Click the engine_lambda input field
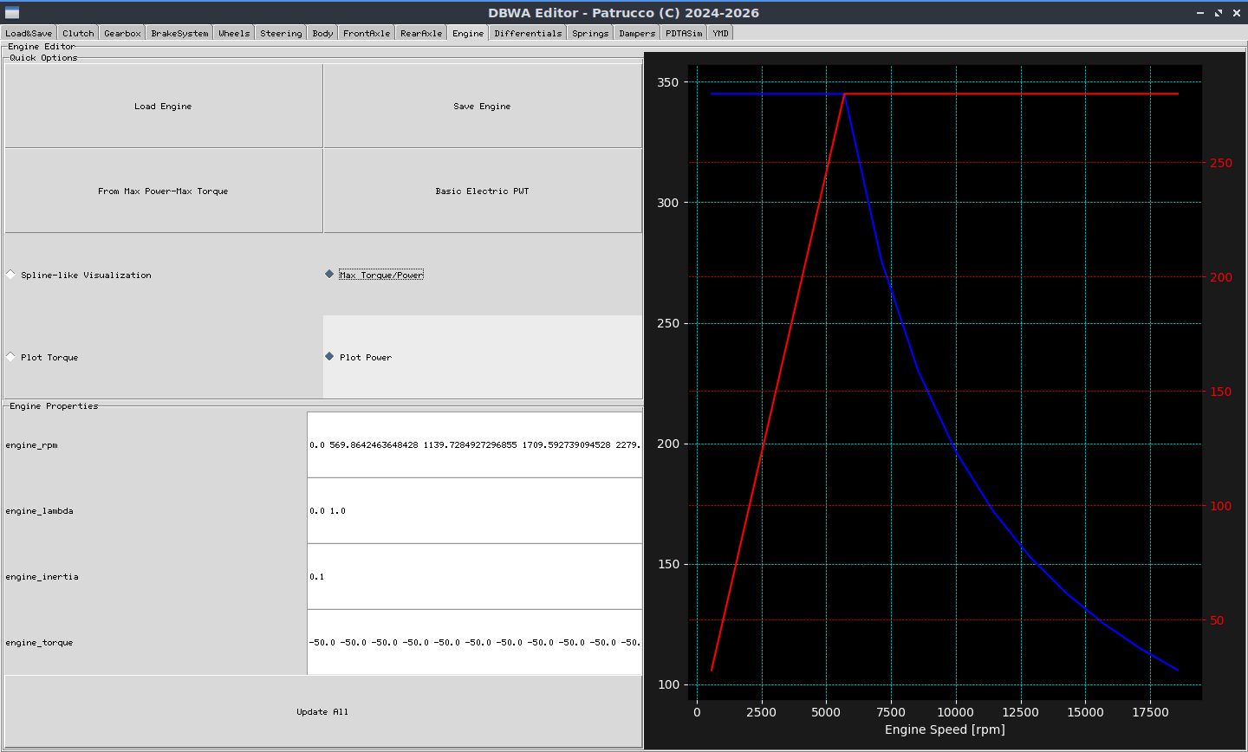1248x752 pixels. click(474, 510)
